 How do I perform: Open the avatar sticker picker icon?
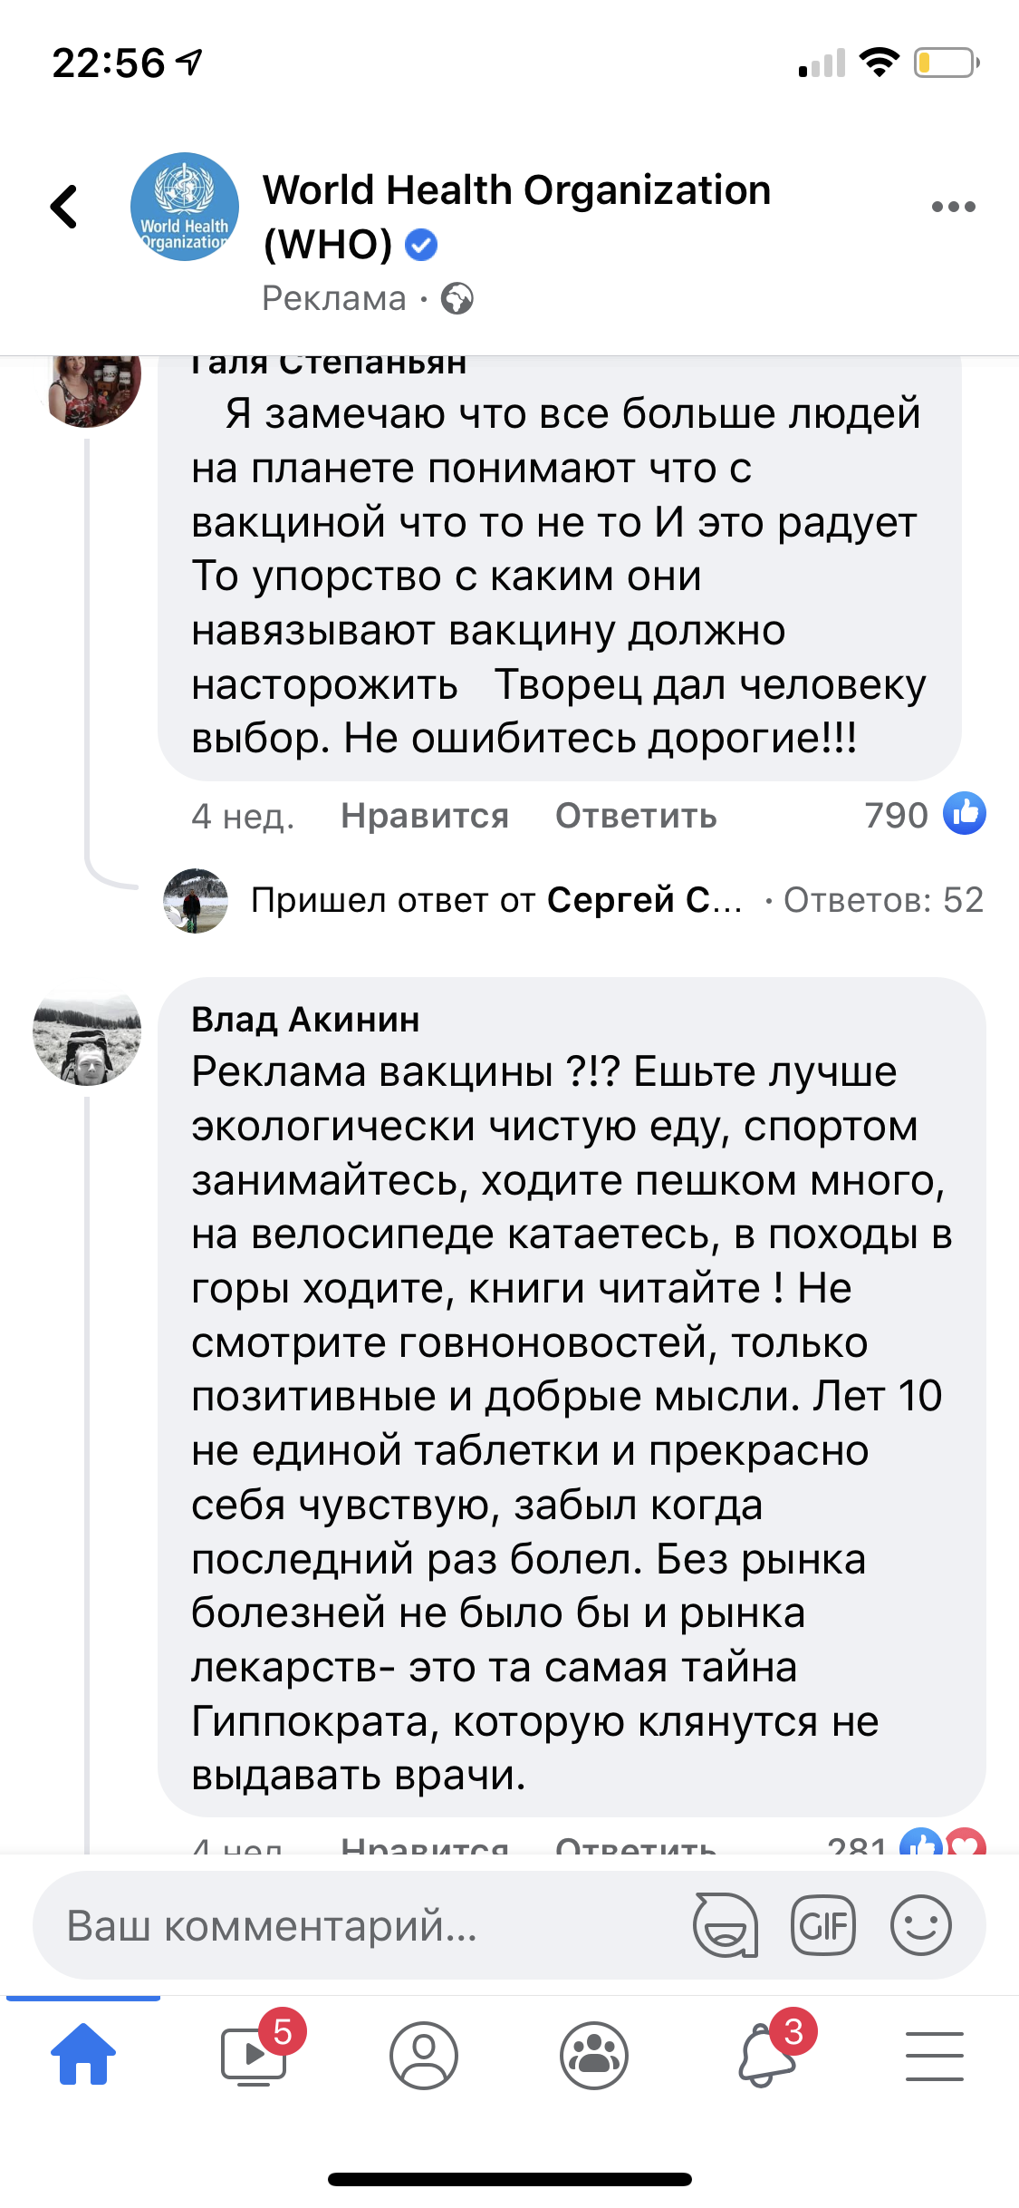(x=726, y=1925)
